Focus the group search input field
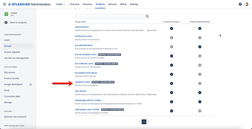This screenshot has height=129, width=252. (x=113, y=16)
